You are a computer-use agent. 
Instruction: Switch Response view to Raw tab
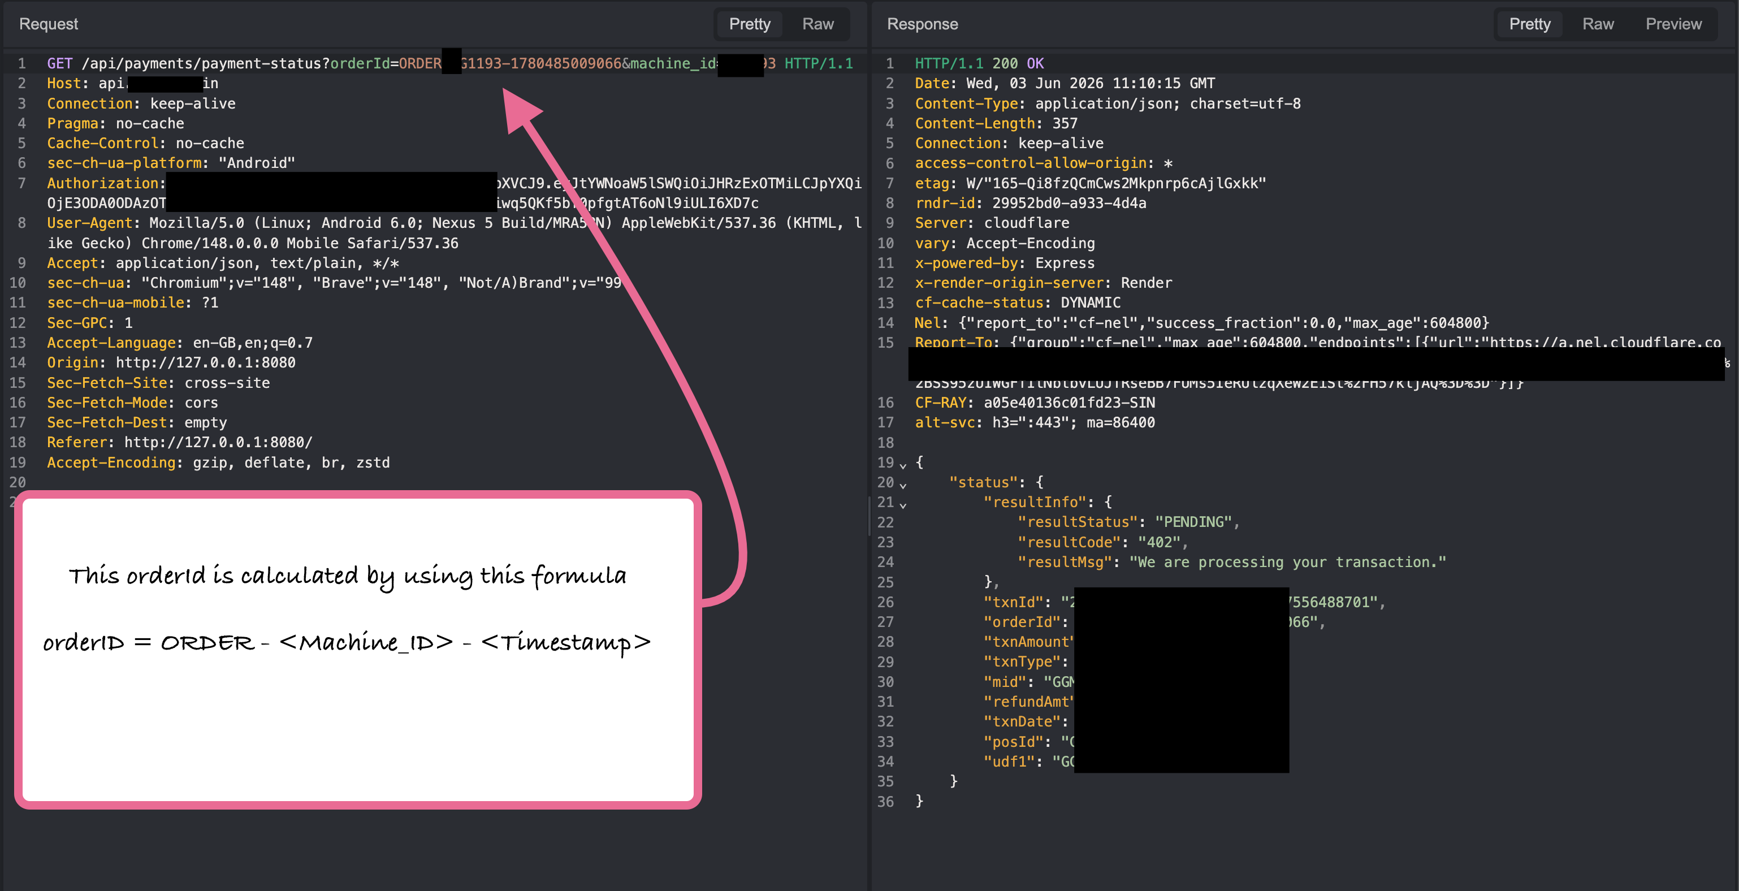tap(1598, 24)
